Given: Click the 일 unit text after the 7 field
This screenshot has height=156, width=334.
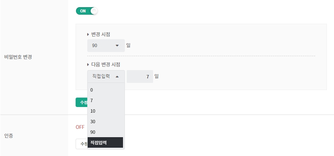Looking at the screenshot, I should (156, 76).
